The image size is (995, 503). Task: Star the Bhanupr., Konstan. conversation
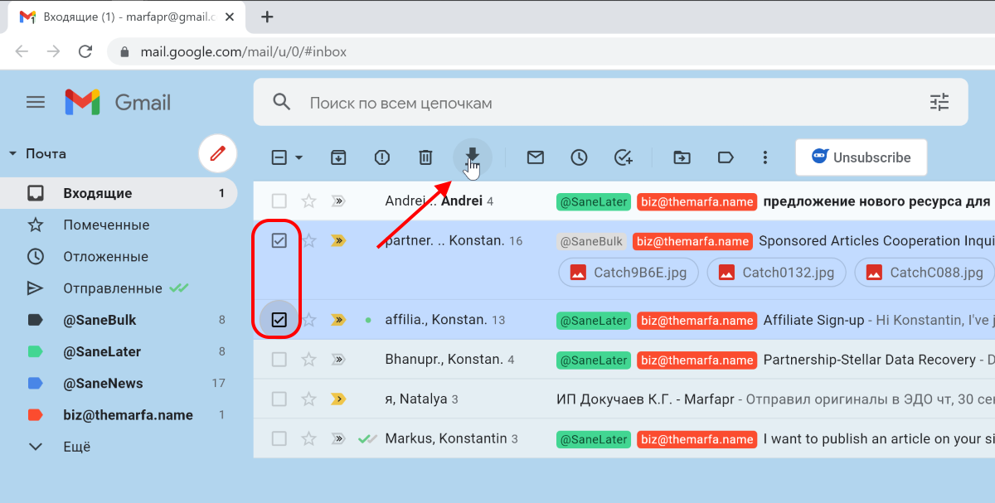pyautogui.click(x=308, y=360)
